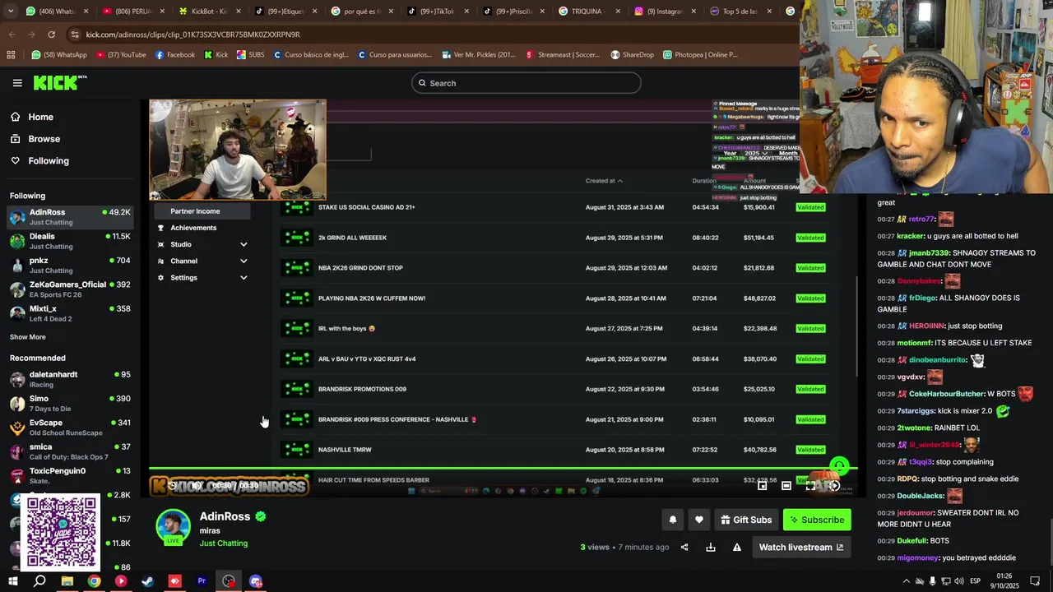Report the clip via warning icon
The image size is (1053, 592).
click(737, 548)
